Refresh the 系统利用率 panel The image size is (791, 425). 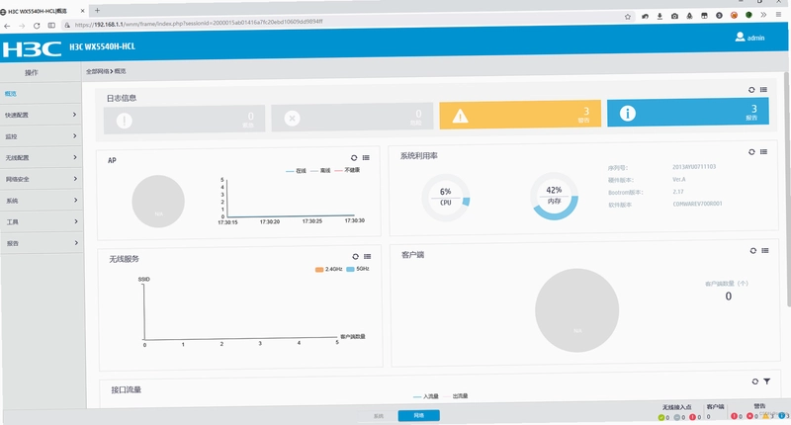click(x=751, y=152)
